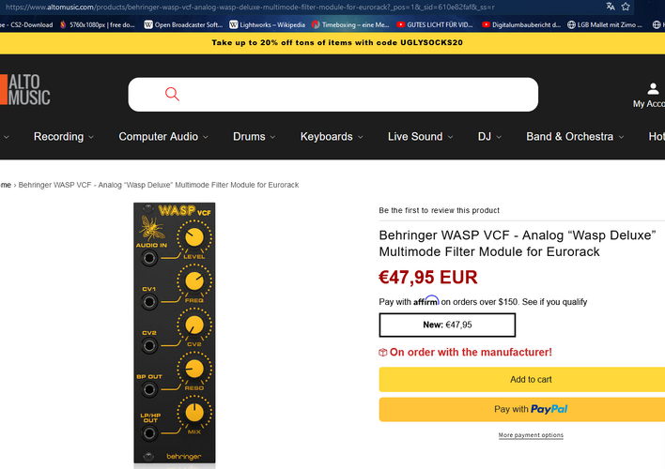Open the My Account user icon
Image resolution: width=665 pixels, height=469 pixels.
(652, 89)
